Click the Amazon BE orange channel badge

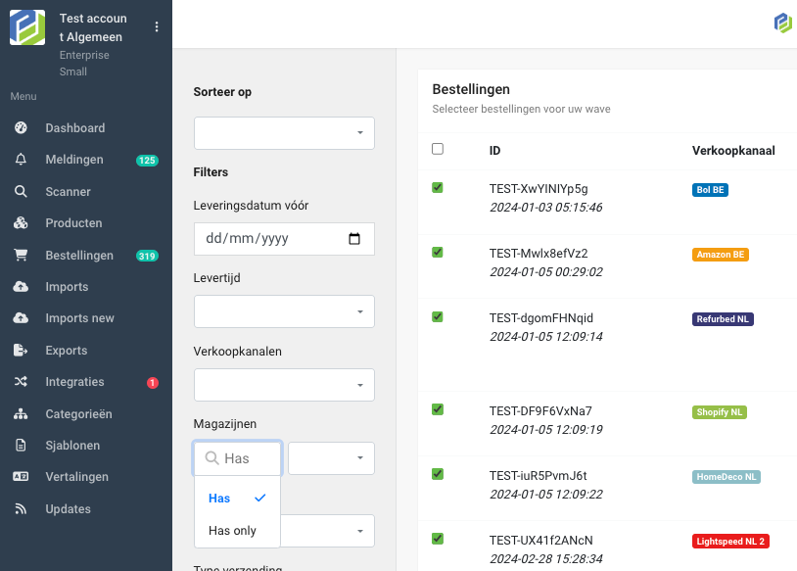tap(721, 255)
